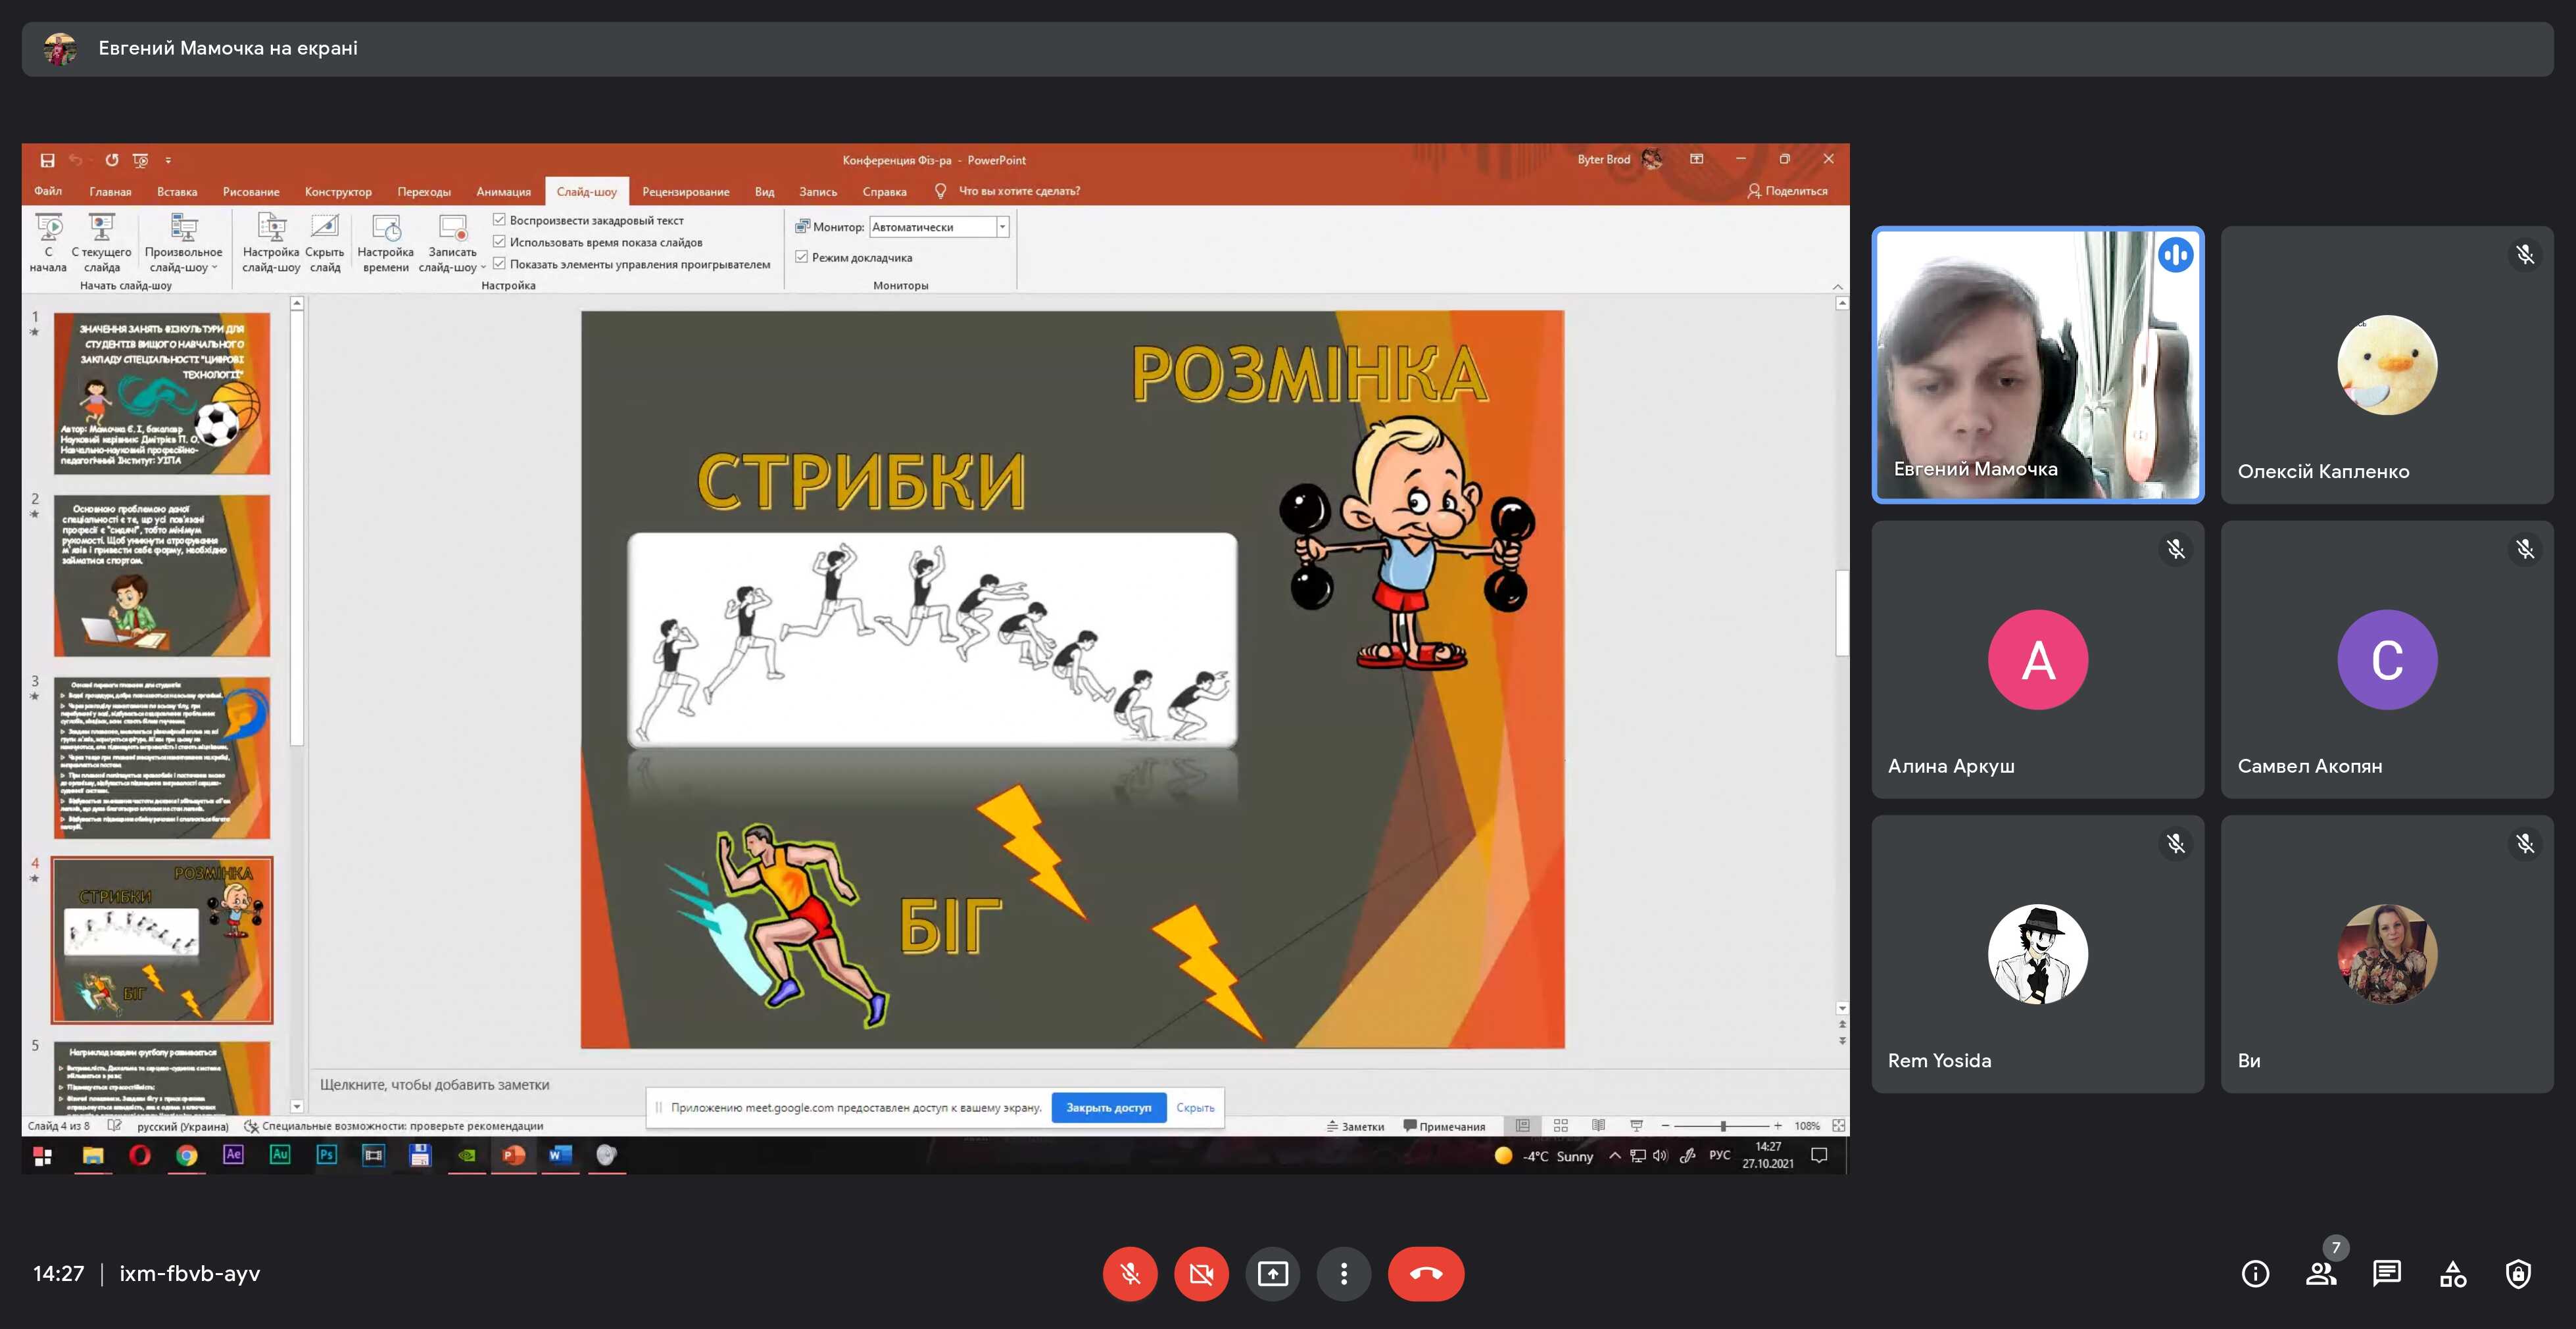Click Rem Yosida participant tile
Image resolution: width=2576 pixels, height=1329 pixels.
[x=2037, y=953]
